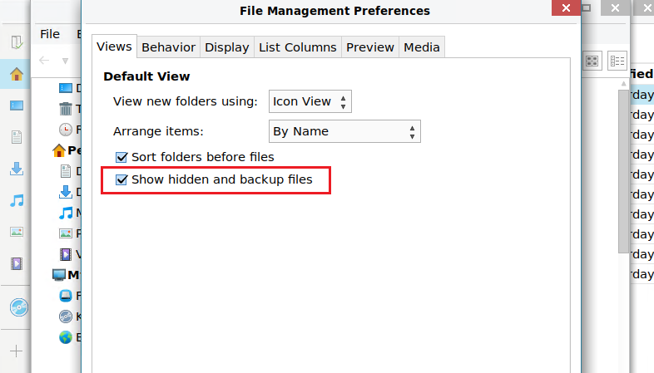654x373 pixels.
Task: Open the View new folders using dropdown
Action: pyautogui.click(x=310, y=101)
